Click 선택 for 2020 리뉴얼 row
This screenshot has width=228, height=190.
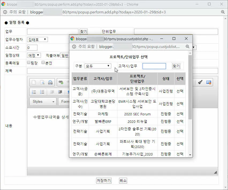pyautogui.click(x=180, y=121)
